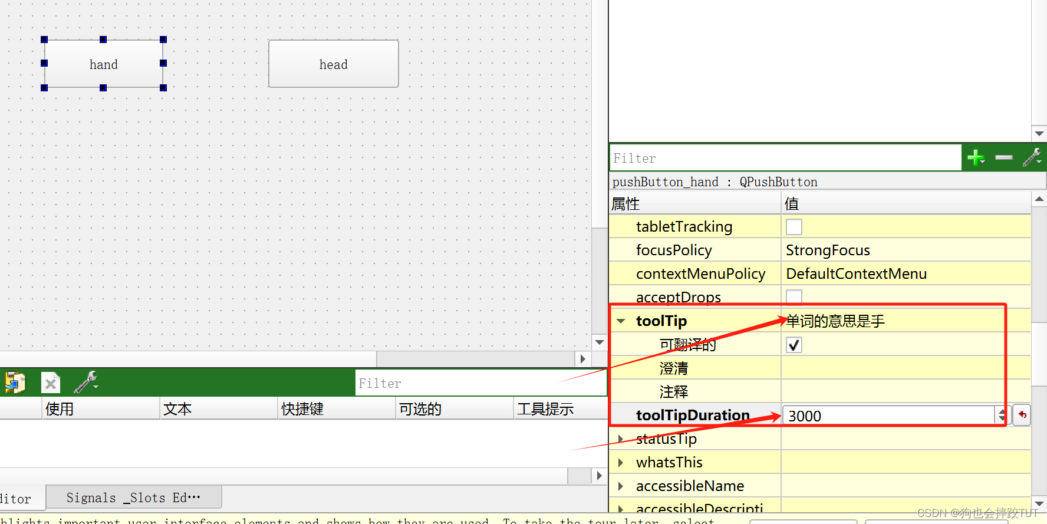Select the 澄清 disambiguation row
Viewport: 1047px width, 524px height.
(820, 368)
